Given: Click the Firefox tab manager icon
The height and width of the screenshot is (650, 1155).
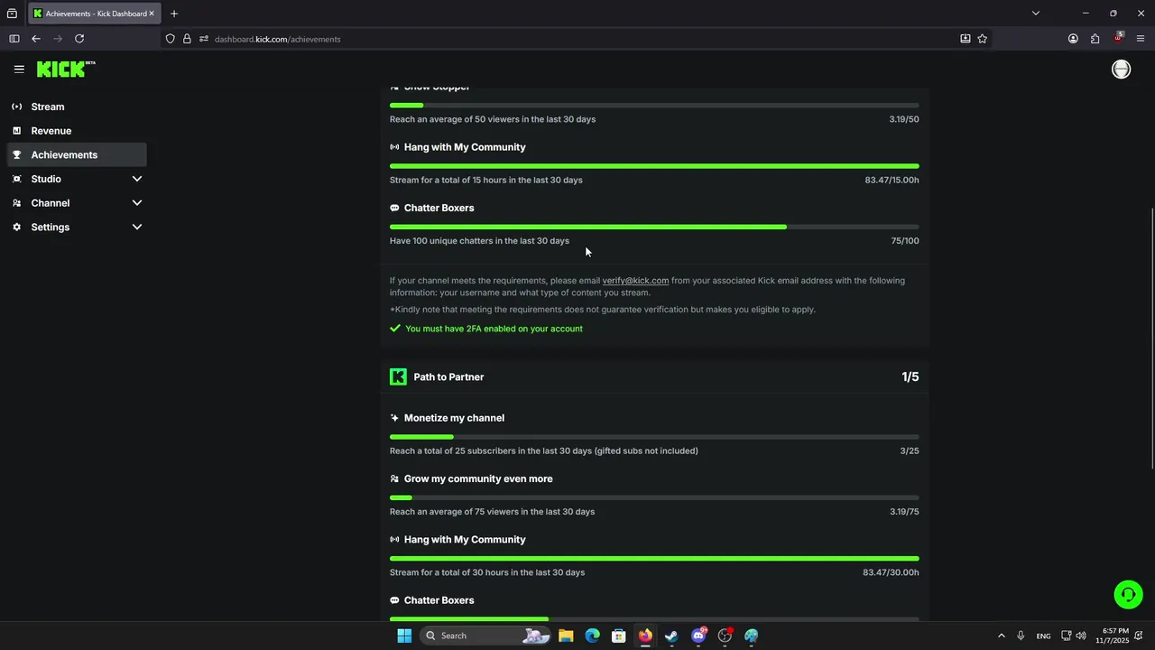Looking at the screenshot, I should pos(12,14).
